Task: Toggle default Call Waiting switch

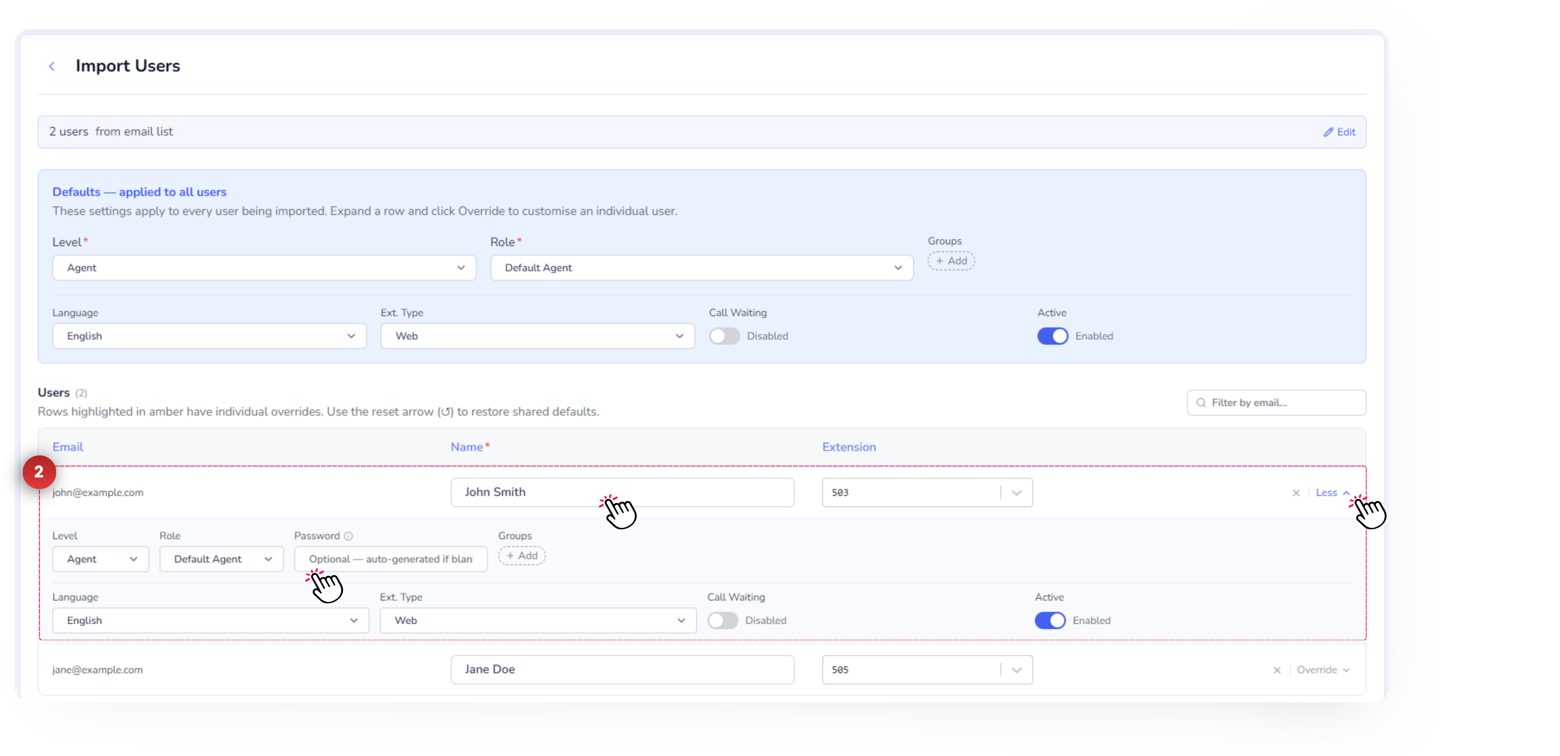Action: (724, 336)
